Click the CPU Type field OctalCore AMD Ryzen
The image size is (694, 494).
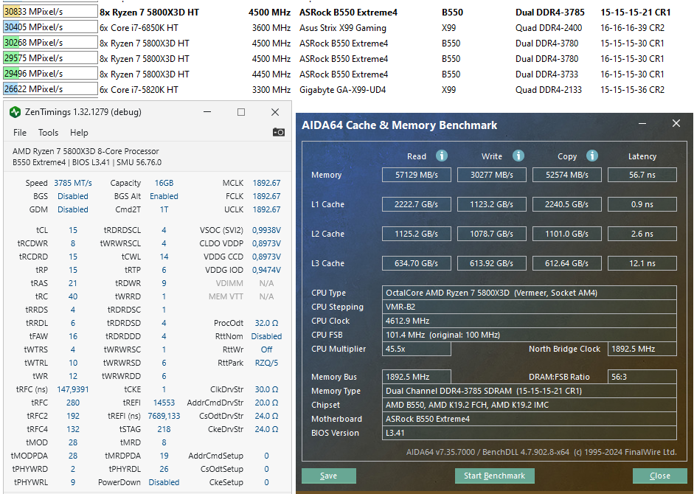pos(530,293)
